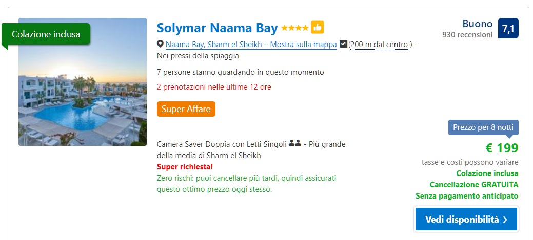
Task: Click the 200 m dal centro text
Action: coord(379,45)
